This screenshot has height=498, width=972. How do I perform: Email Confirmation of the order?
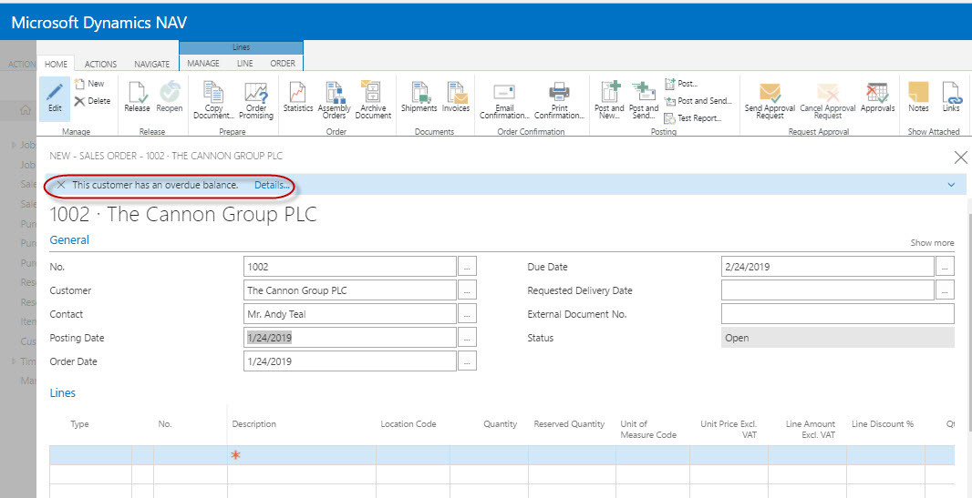click(x=504, y=101)
